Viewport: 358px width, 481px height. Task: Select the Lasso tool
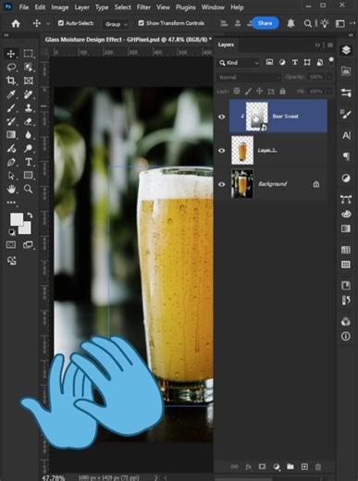click(11, 68)
